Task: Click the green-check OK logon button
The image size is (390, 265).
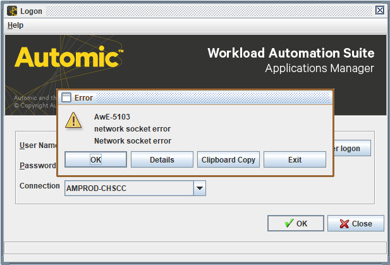Action: [296, 223]
